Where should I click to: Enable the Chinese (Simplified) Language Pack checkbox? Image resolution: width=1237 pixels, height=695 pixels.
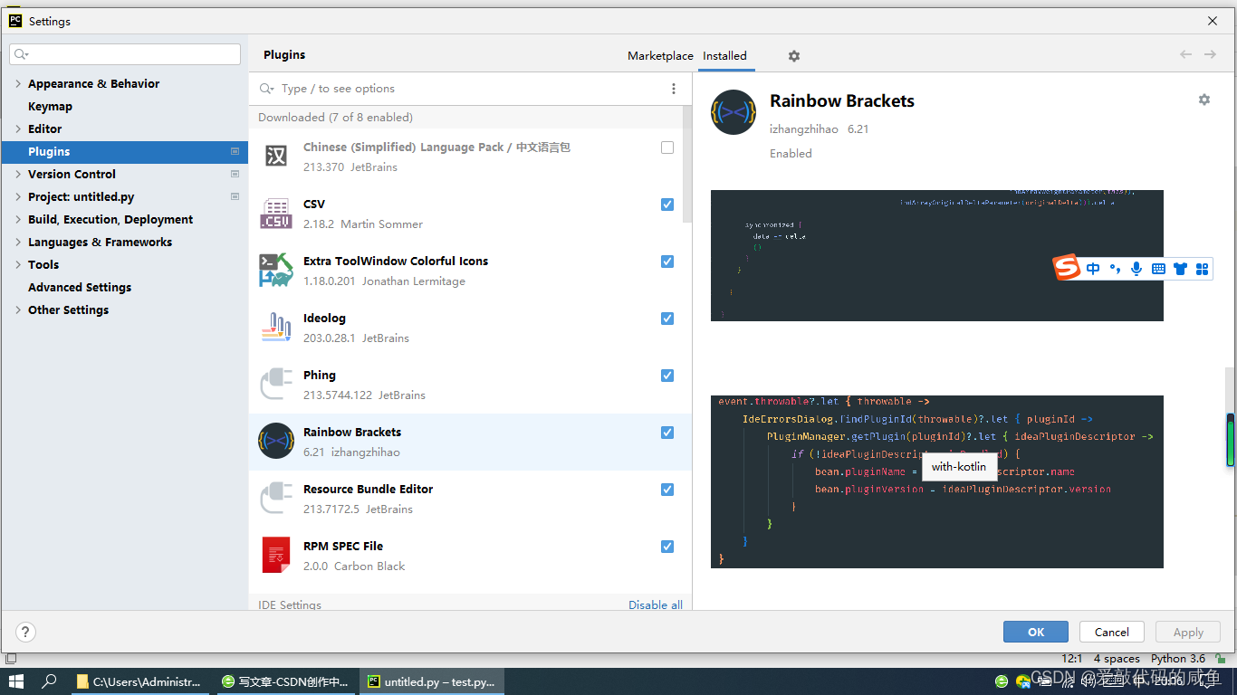667,148
